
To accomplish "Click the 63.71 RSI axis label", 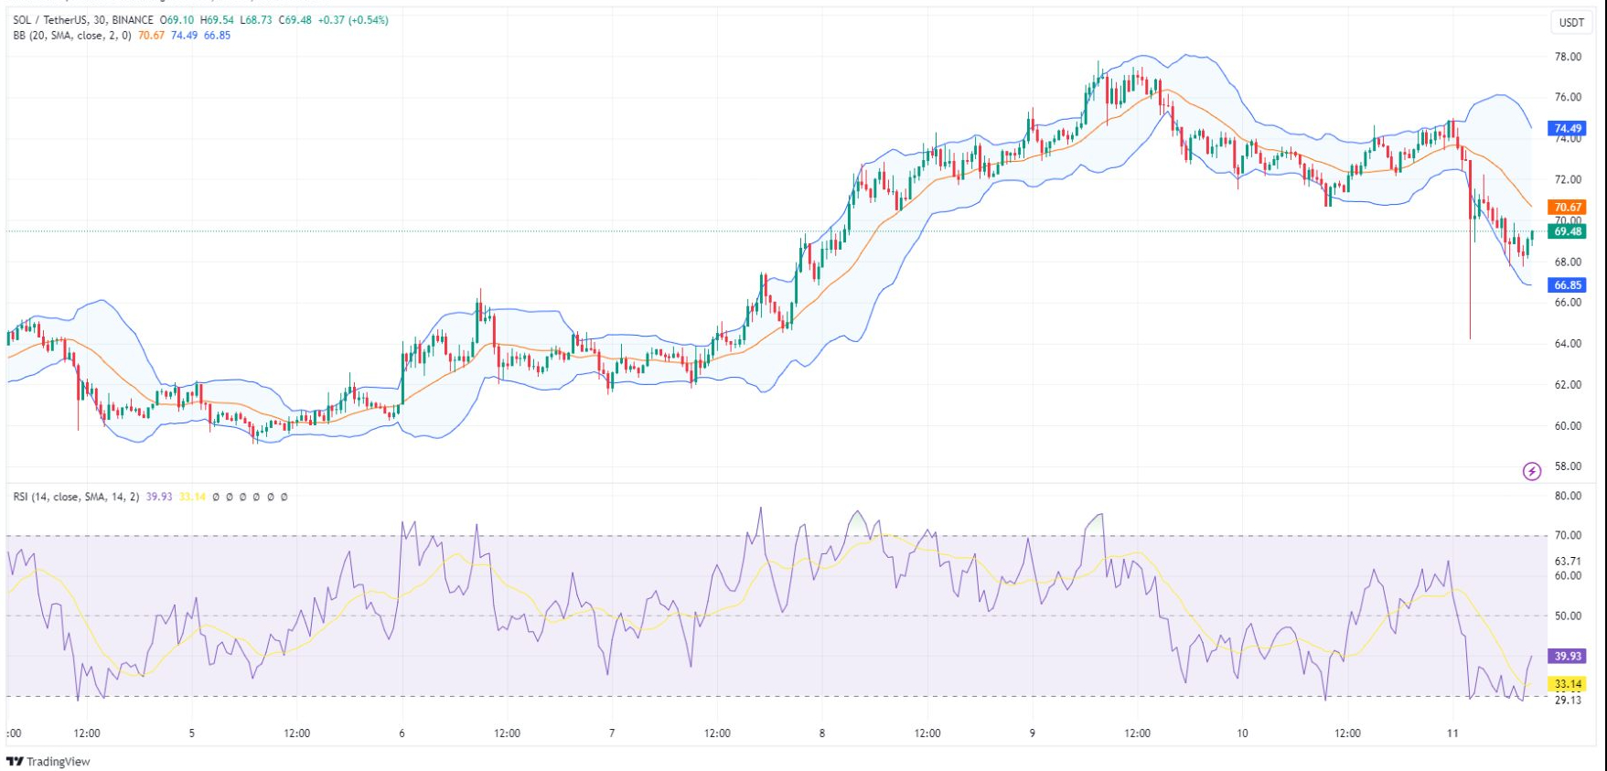I will pyautogui.click(x=1568, y=561).
